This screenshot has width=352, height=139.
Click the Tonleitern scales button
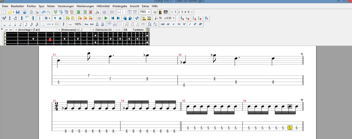tap(138, 30)
